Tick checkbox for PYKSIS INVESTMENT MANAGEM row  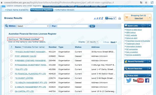pyautogui.click(x=11, y=51)
